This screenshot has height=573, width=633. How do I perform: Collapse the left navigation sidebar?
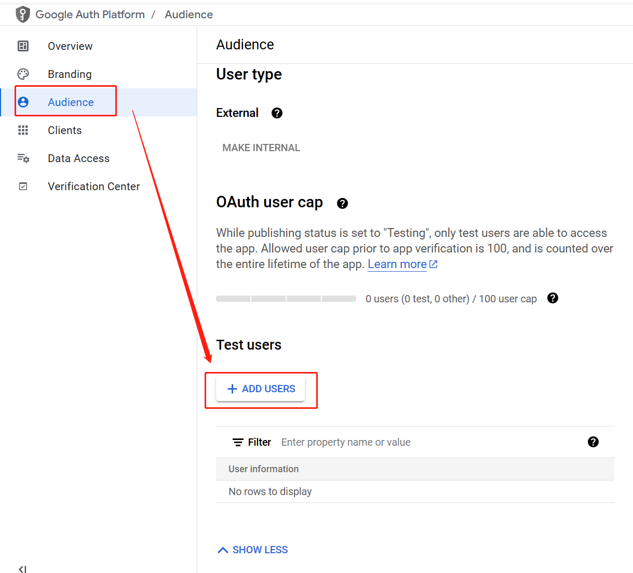coord(22,568)
